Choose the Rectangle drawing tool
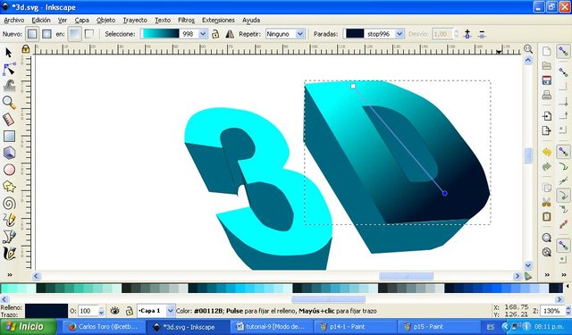The image size is (572, 335). pos(9,137)
